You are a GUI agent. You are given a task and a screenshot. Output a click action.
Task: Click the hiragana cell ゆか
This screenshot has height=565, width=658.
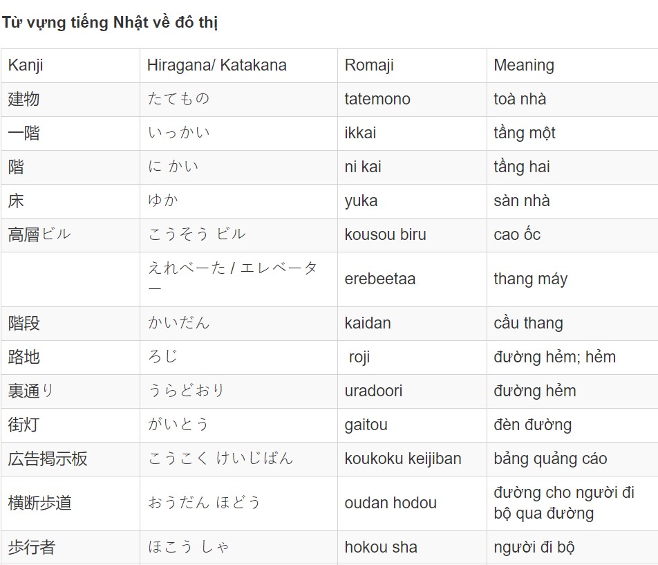point(238,201)
